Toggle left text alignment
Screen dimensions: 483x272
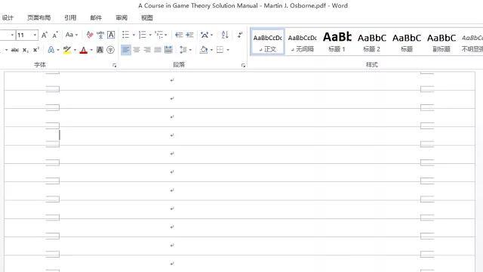pos(126,50)
